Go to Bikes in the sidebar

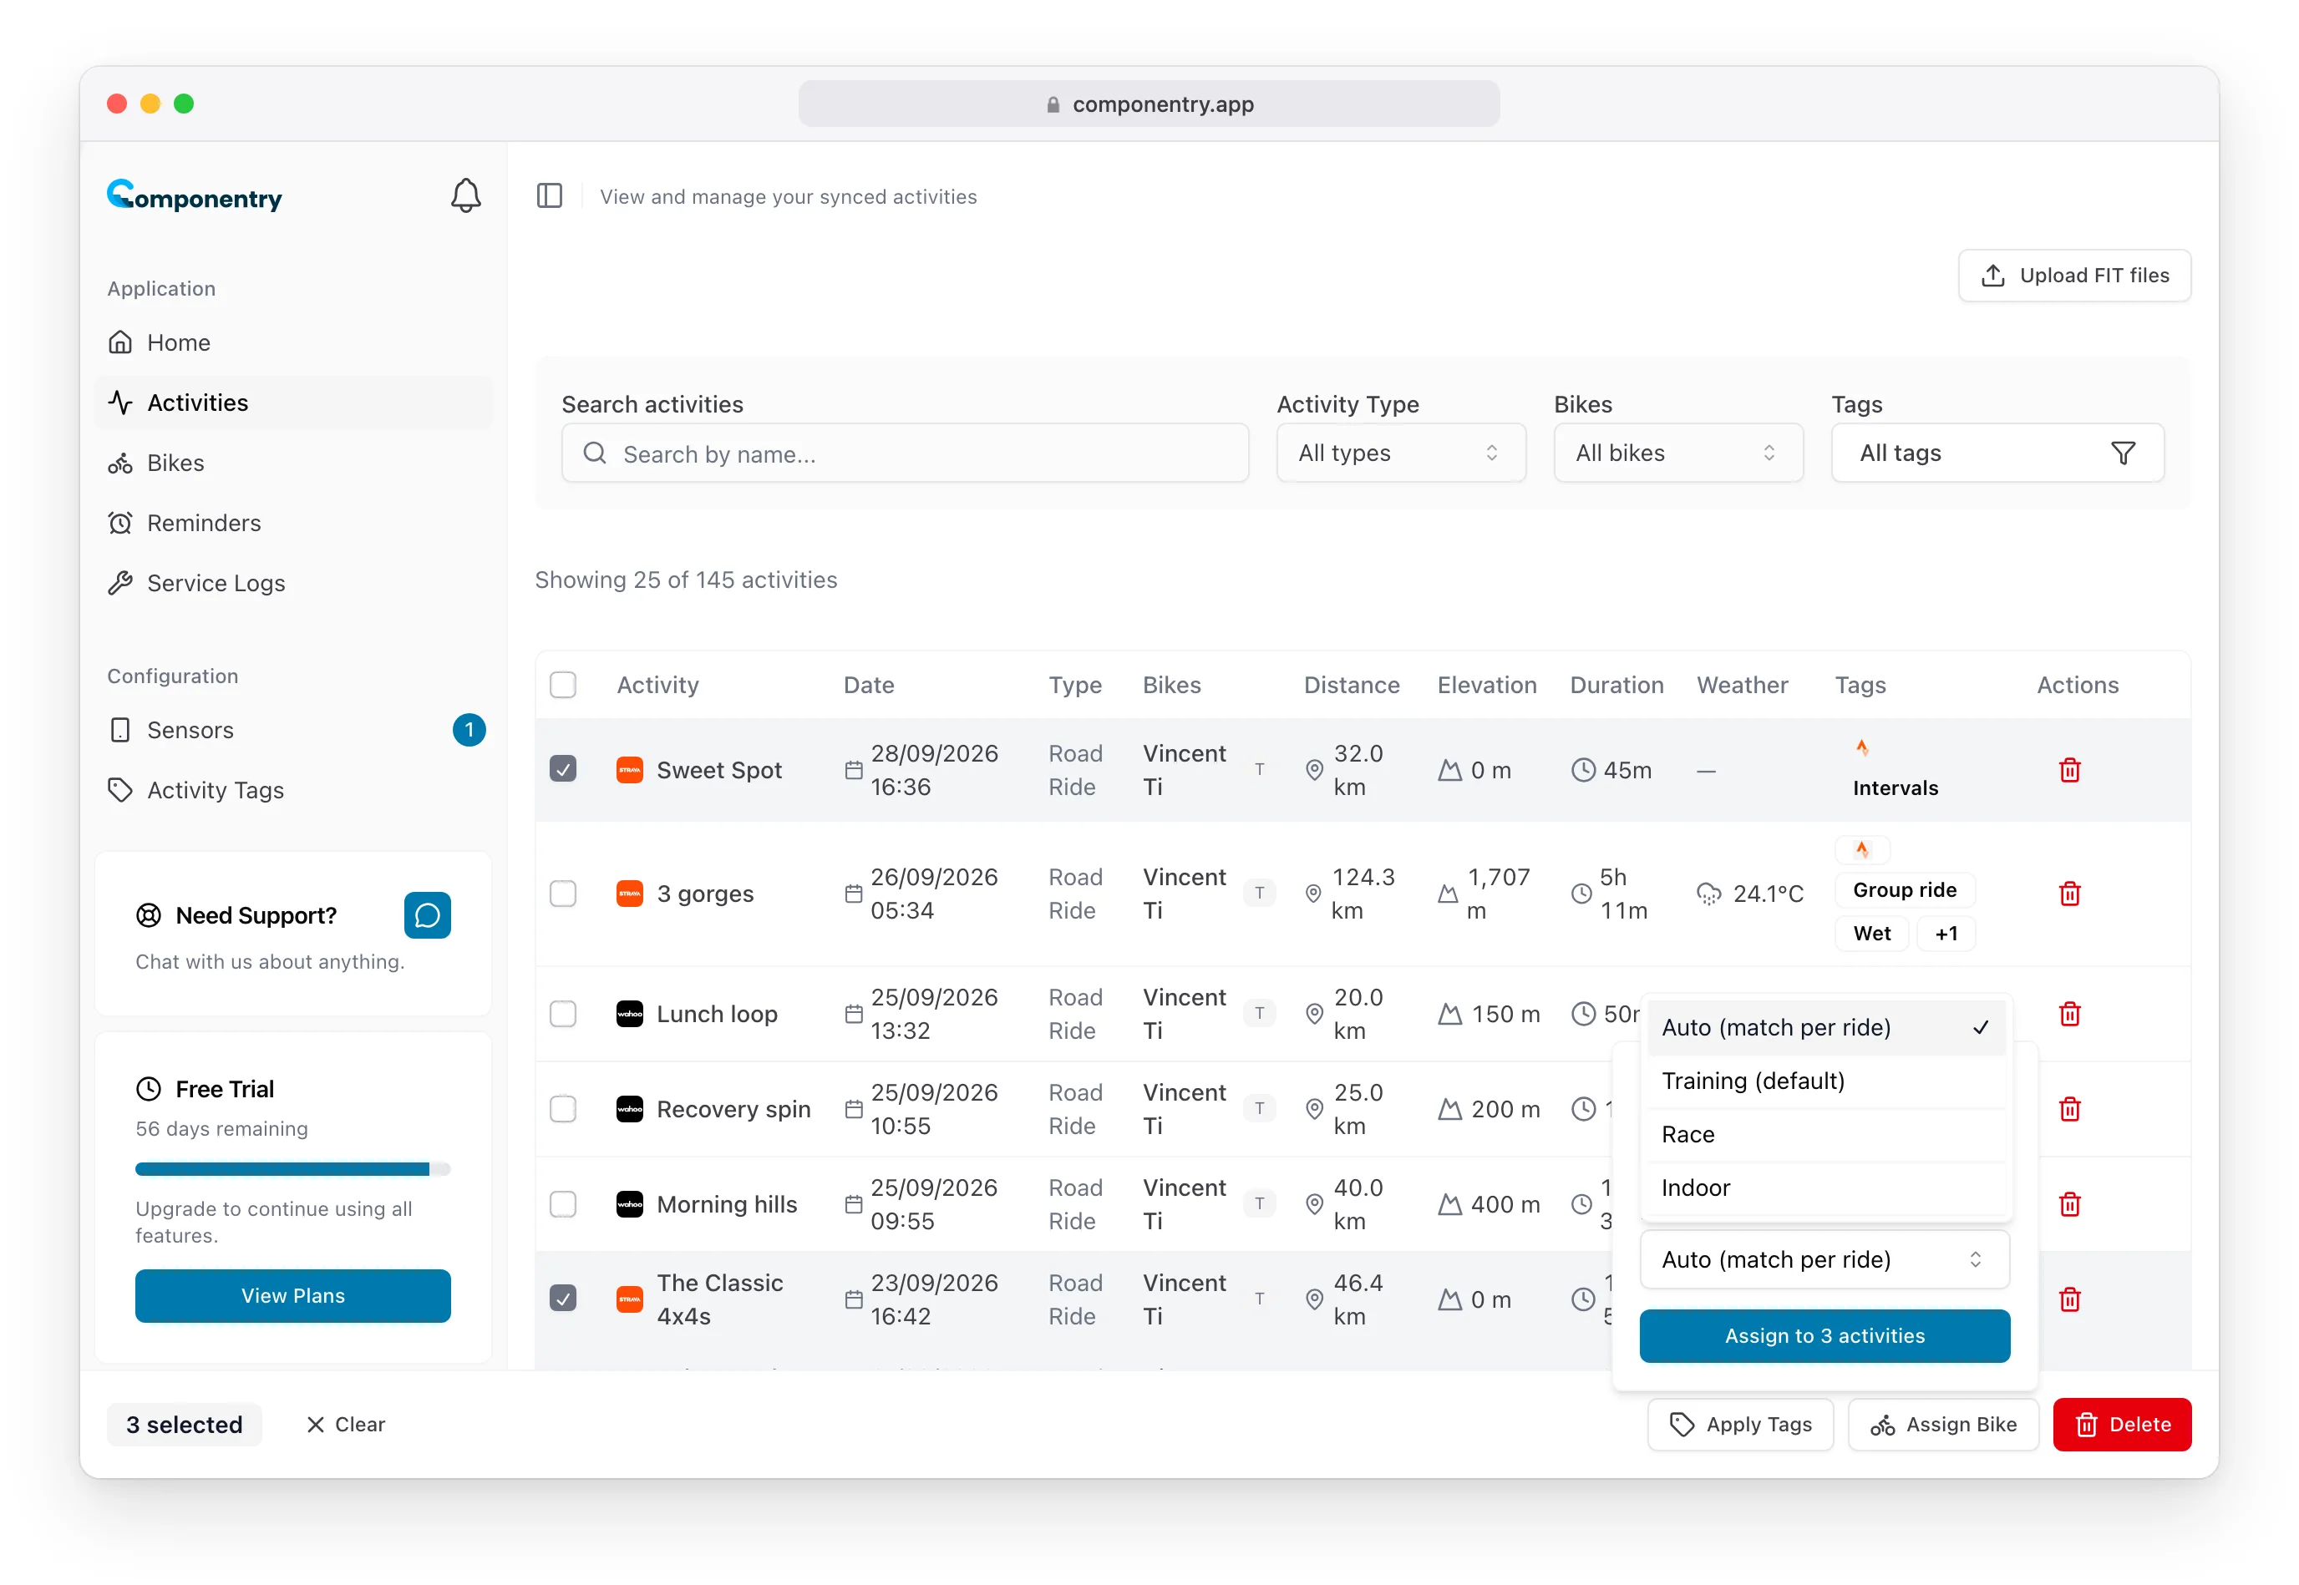[294, 463]
